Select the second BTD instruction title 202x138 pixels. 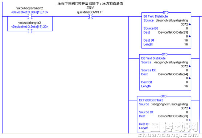click(165, 54)
